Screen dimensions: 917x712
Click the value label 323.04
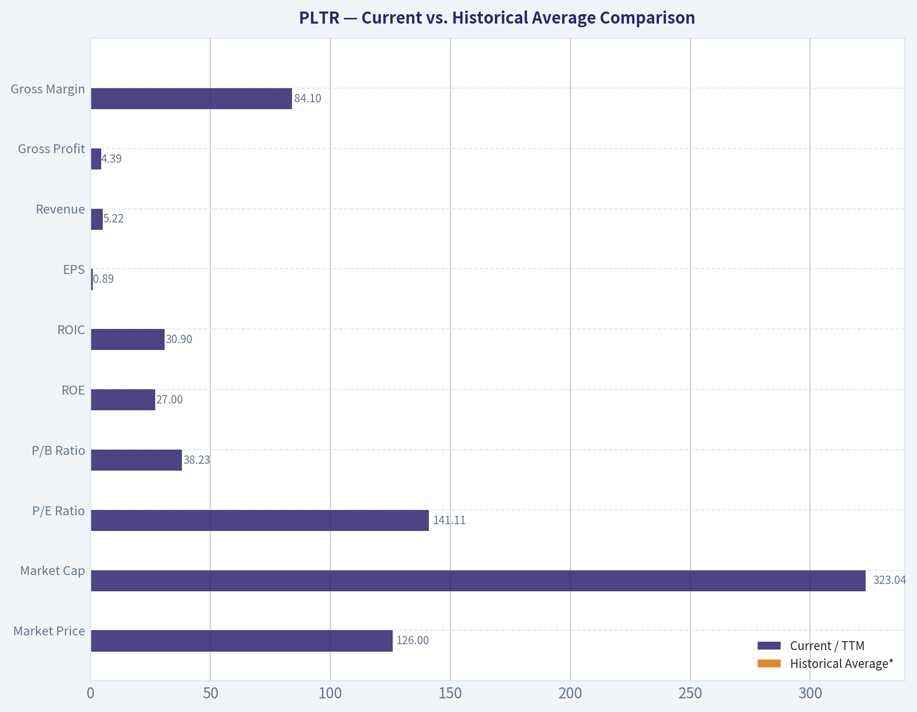click(x=889, y=580)
